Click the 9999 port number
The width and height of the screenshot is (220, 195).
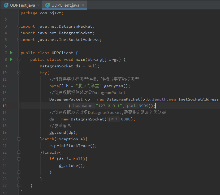click(x=144, y=106)
